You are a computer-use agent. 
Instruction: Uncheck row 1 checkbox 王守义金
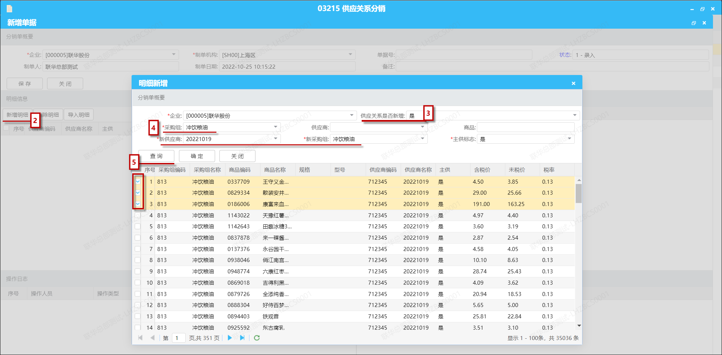click(138, 182)
